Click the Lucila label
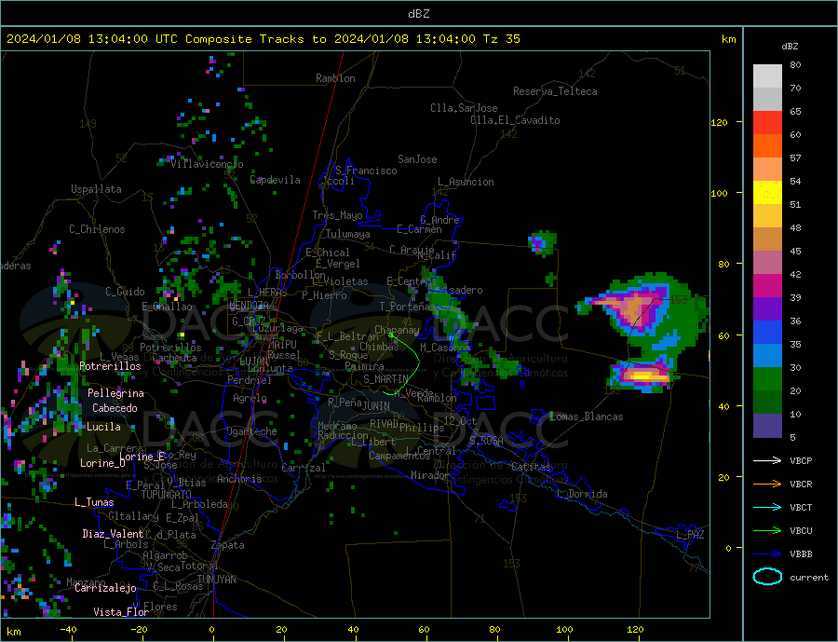Viewport: 838px width, 642px height. tap(103, 427)
